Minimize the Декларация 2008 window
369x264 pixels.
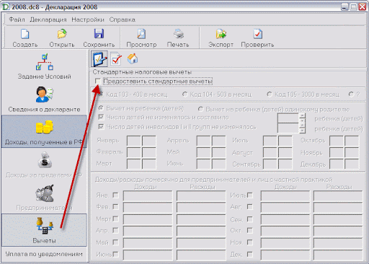click(x=344, y=6)
